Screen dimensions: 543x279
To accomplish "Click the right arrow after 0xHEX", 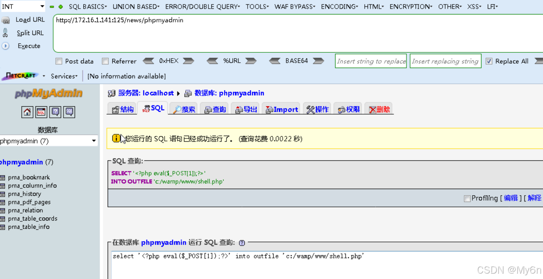I will tap(189, 61).
